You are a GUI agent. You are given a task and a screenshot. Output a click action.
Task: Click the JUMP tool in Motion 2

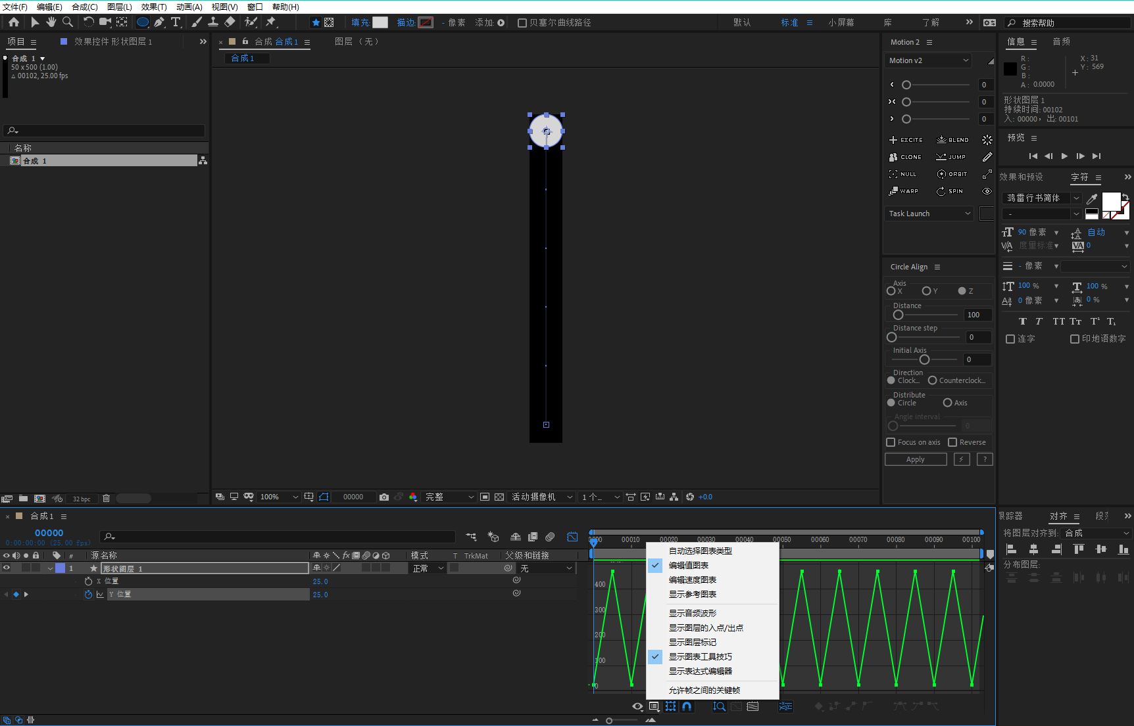[x=951, y=157]
